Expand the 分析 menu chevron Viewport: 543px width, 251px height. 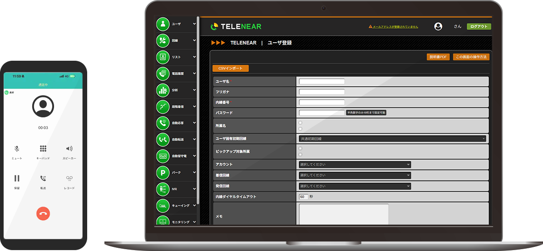pyautogui.click(x=194, y=90)
